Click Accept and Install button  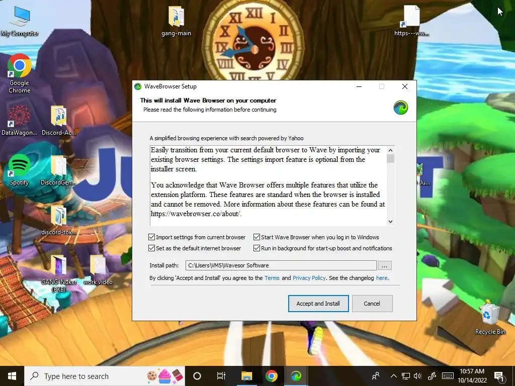(318, 304)
